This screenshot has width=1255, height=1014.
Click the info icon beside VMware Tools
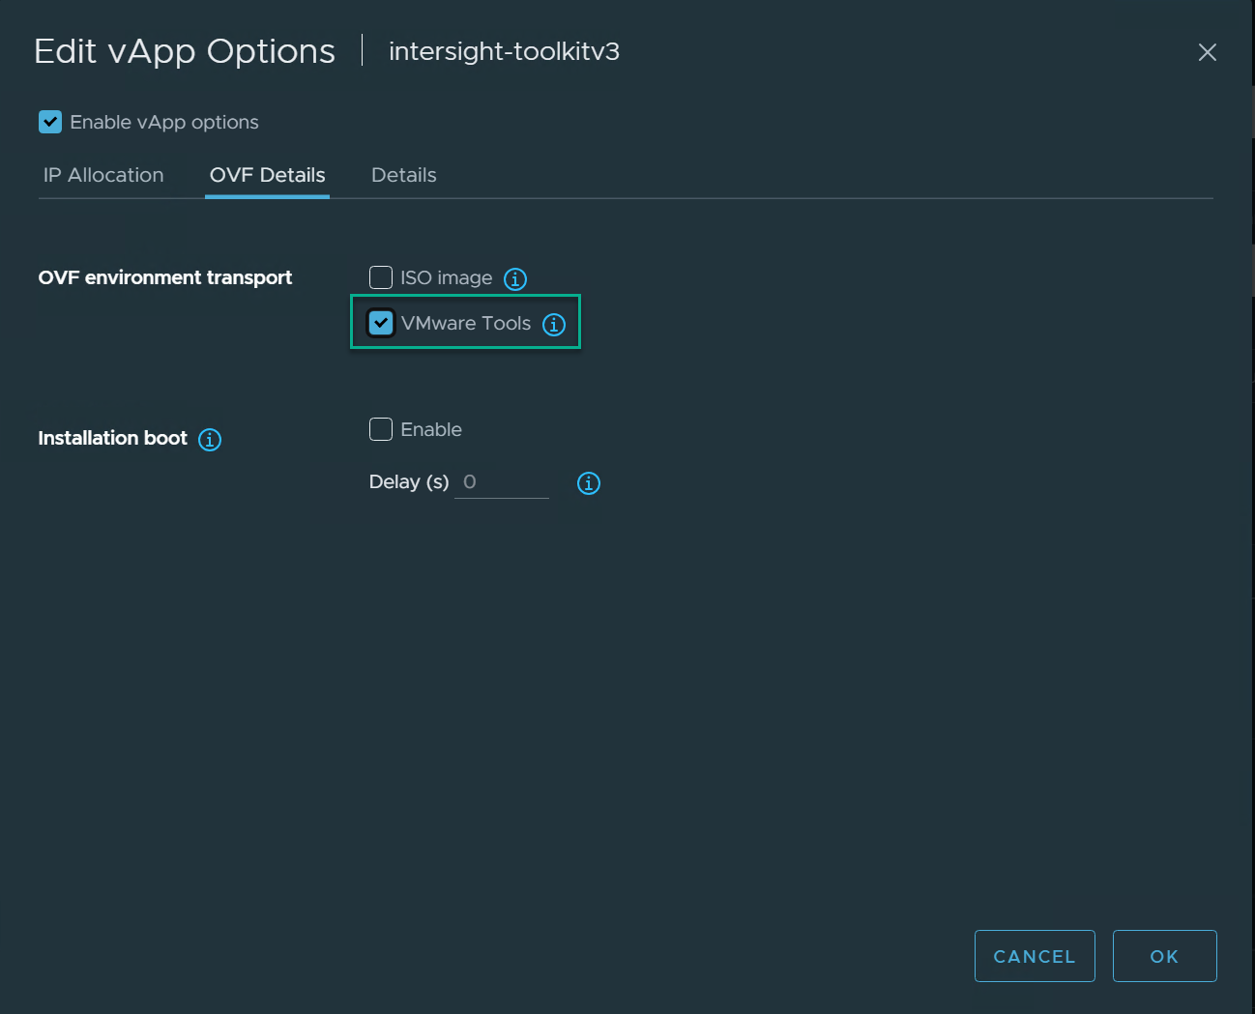(554, 325)
